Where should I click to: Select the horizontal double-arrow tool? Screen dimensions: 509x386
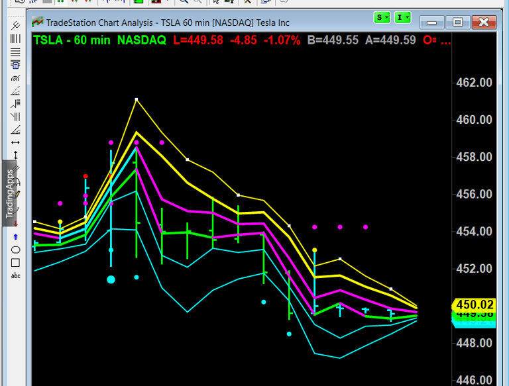pyautogui.click(x=15, y=143)
